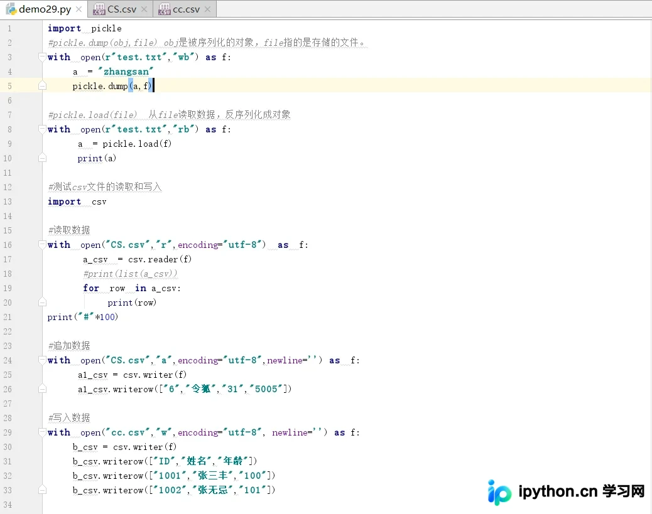Click the CSV file icon on CS.csv tab

click(x=99, y=9)
